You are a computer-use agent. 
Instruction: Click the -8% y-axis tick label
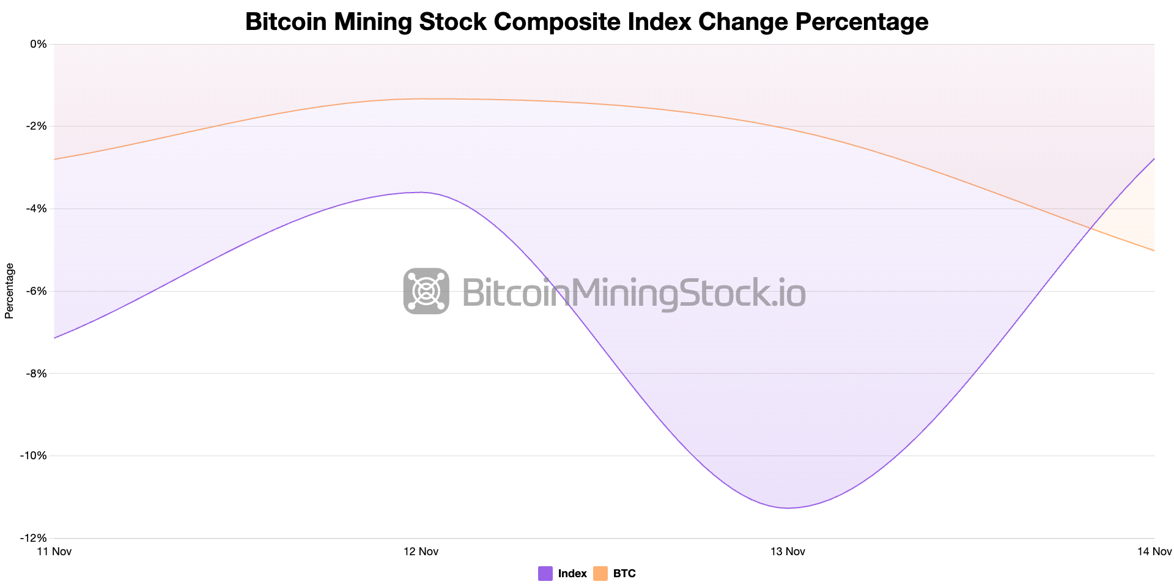[36, 374]
